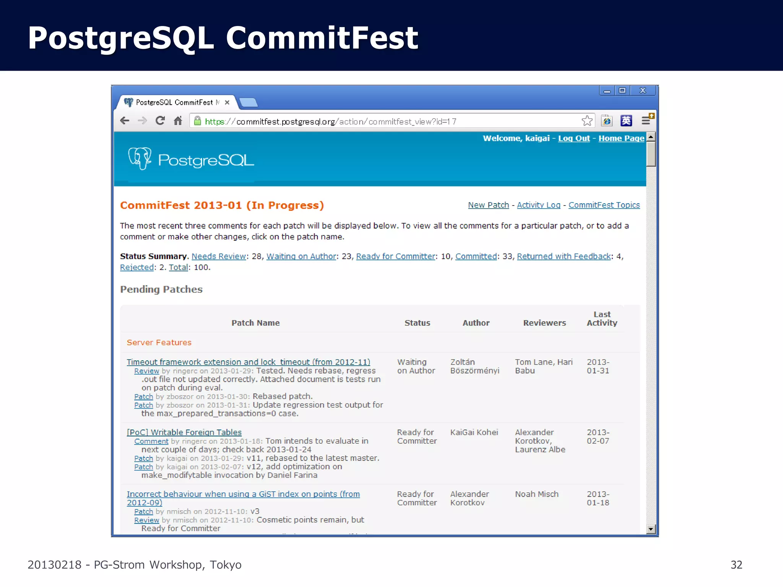Click the Pending Patches heading
The height and width of the screenshot is (587, 783).
coord(161,289)
